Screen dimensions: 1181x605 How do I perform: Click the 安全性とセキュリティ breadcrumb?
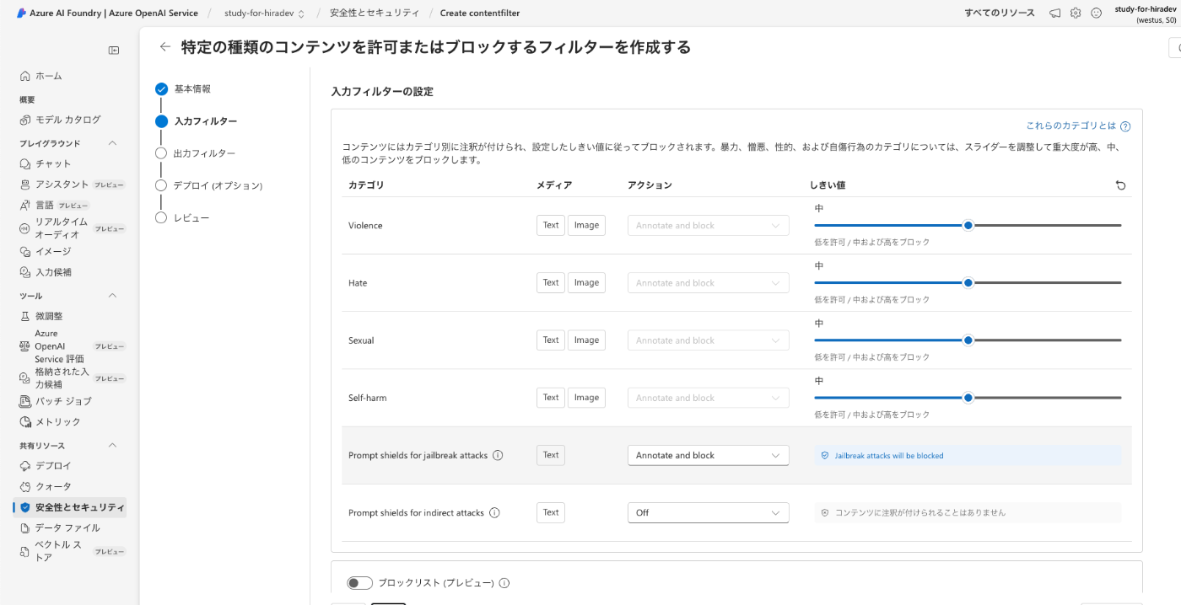tap(375, 13)
